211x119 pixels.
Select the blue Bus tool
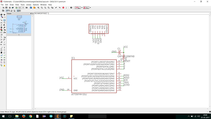pyautogui.click(x=1, y=55)
